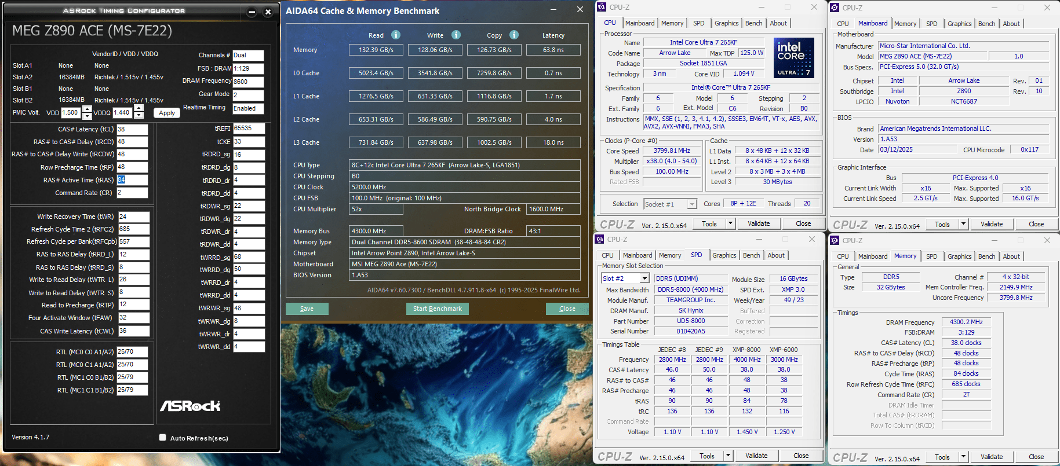Expand Tools dropdown arrow in CPU-Z Mainboard window
Viewport: 1060px width, 466px height.
pyautogui.click(x=963, y=224)
